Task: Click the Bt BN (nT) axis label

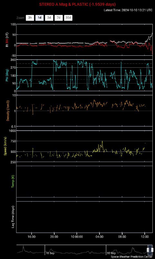Action: pyautogui.click(x=7, y=40)
